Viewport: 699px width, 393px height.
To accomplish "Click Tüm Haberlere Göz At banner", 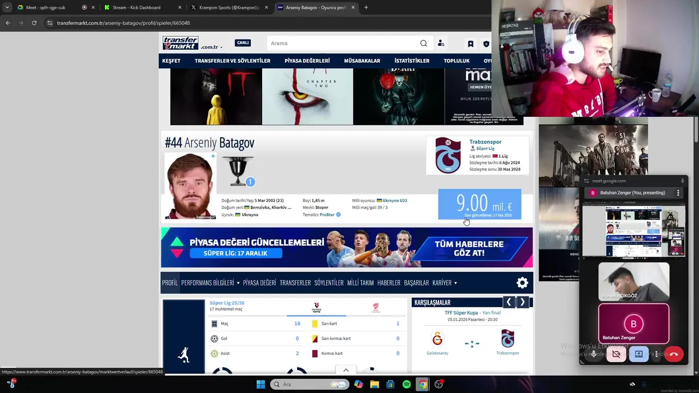I will point(469,248).
